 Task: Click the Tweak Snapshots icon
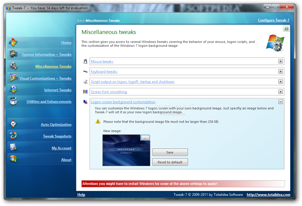pos(13,136)
